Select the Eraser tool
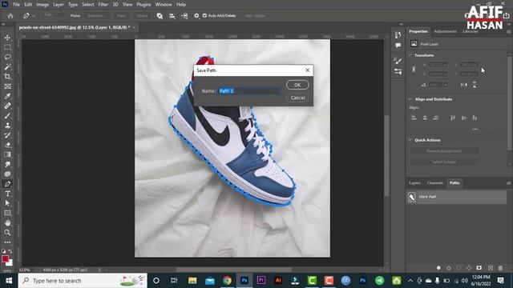513x288 pixels. tap(7, 145)
